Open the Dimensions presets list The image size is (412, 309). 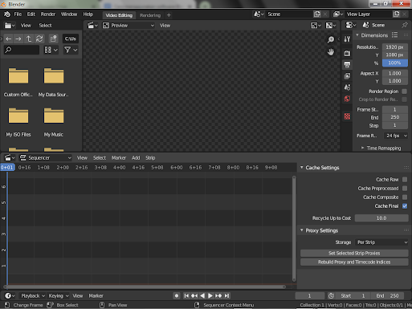pyautogui.click(x=394, y=35)
